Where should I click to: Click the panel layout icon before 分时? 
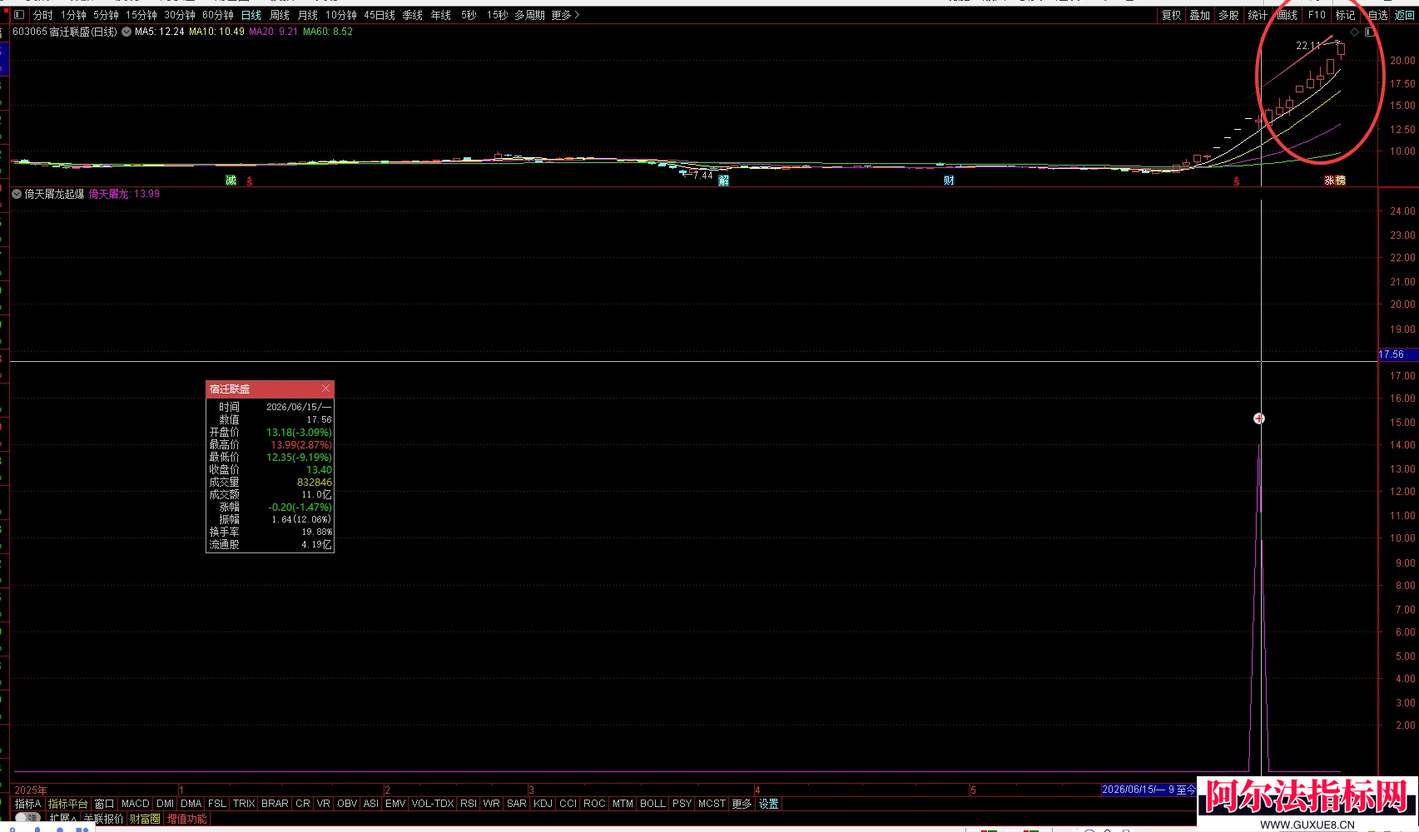click(18, 15)
